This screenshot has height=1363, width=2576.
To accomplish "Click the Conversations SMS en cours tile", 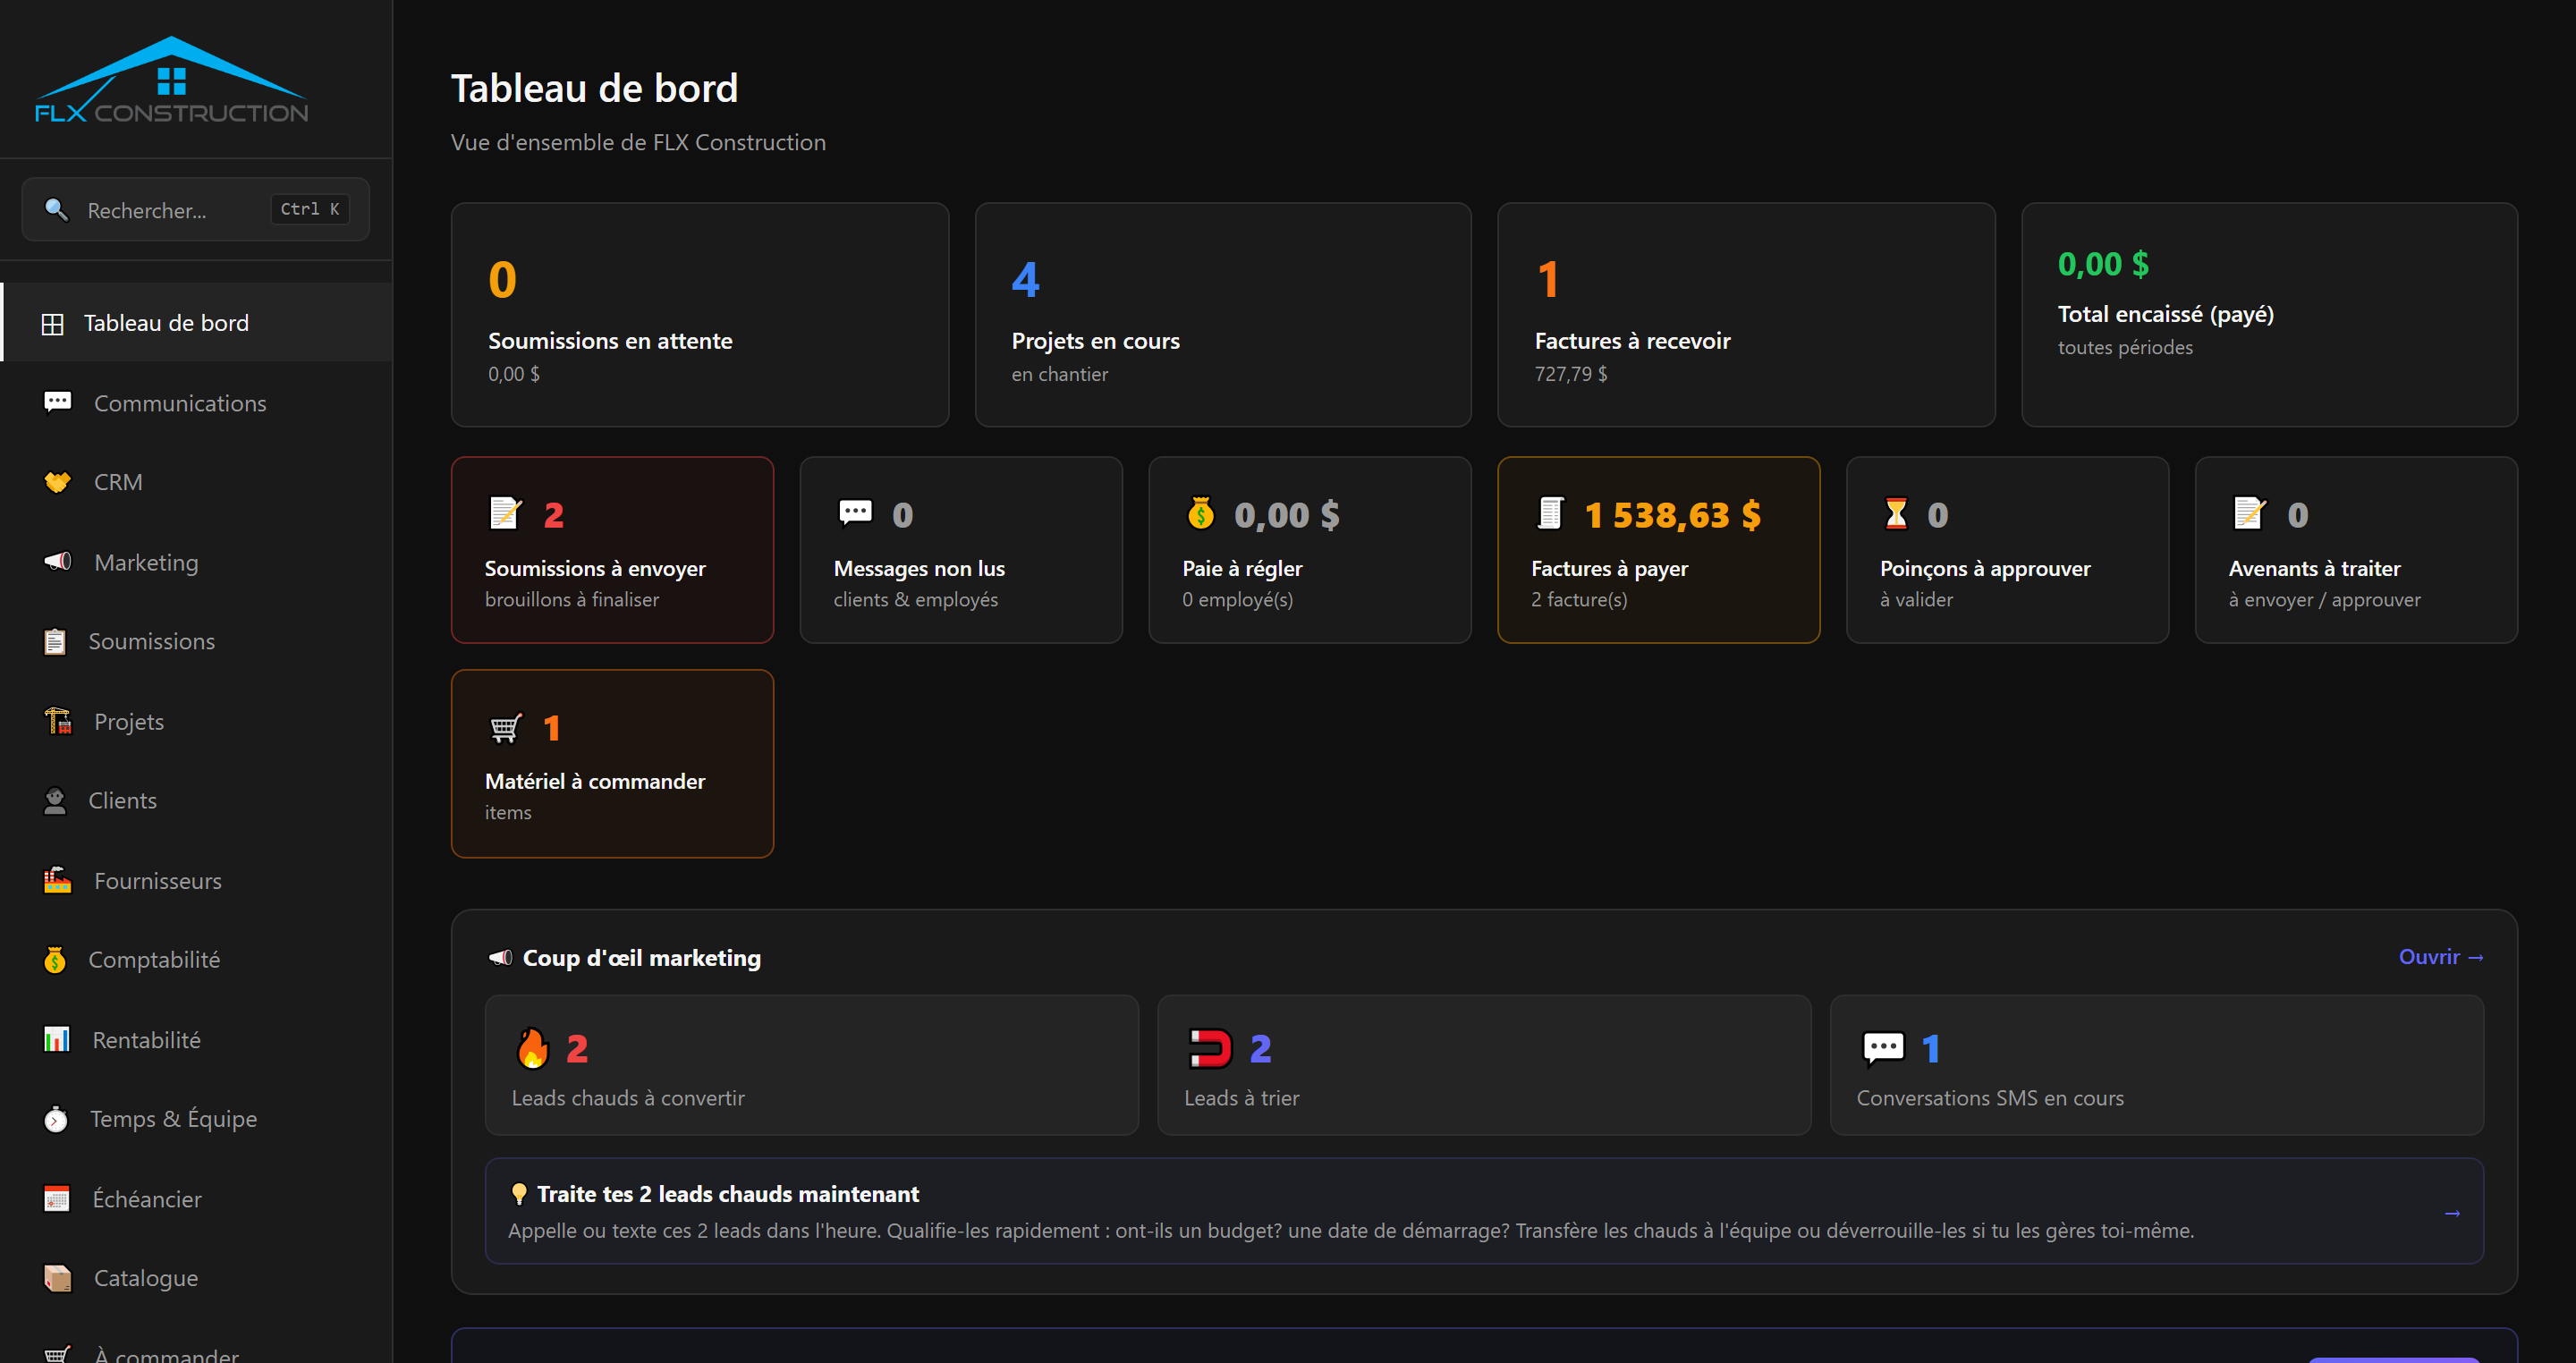I will (2157, 1065).
